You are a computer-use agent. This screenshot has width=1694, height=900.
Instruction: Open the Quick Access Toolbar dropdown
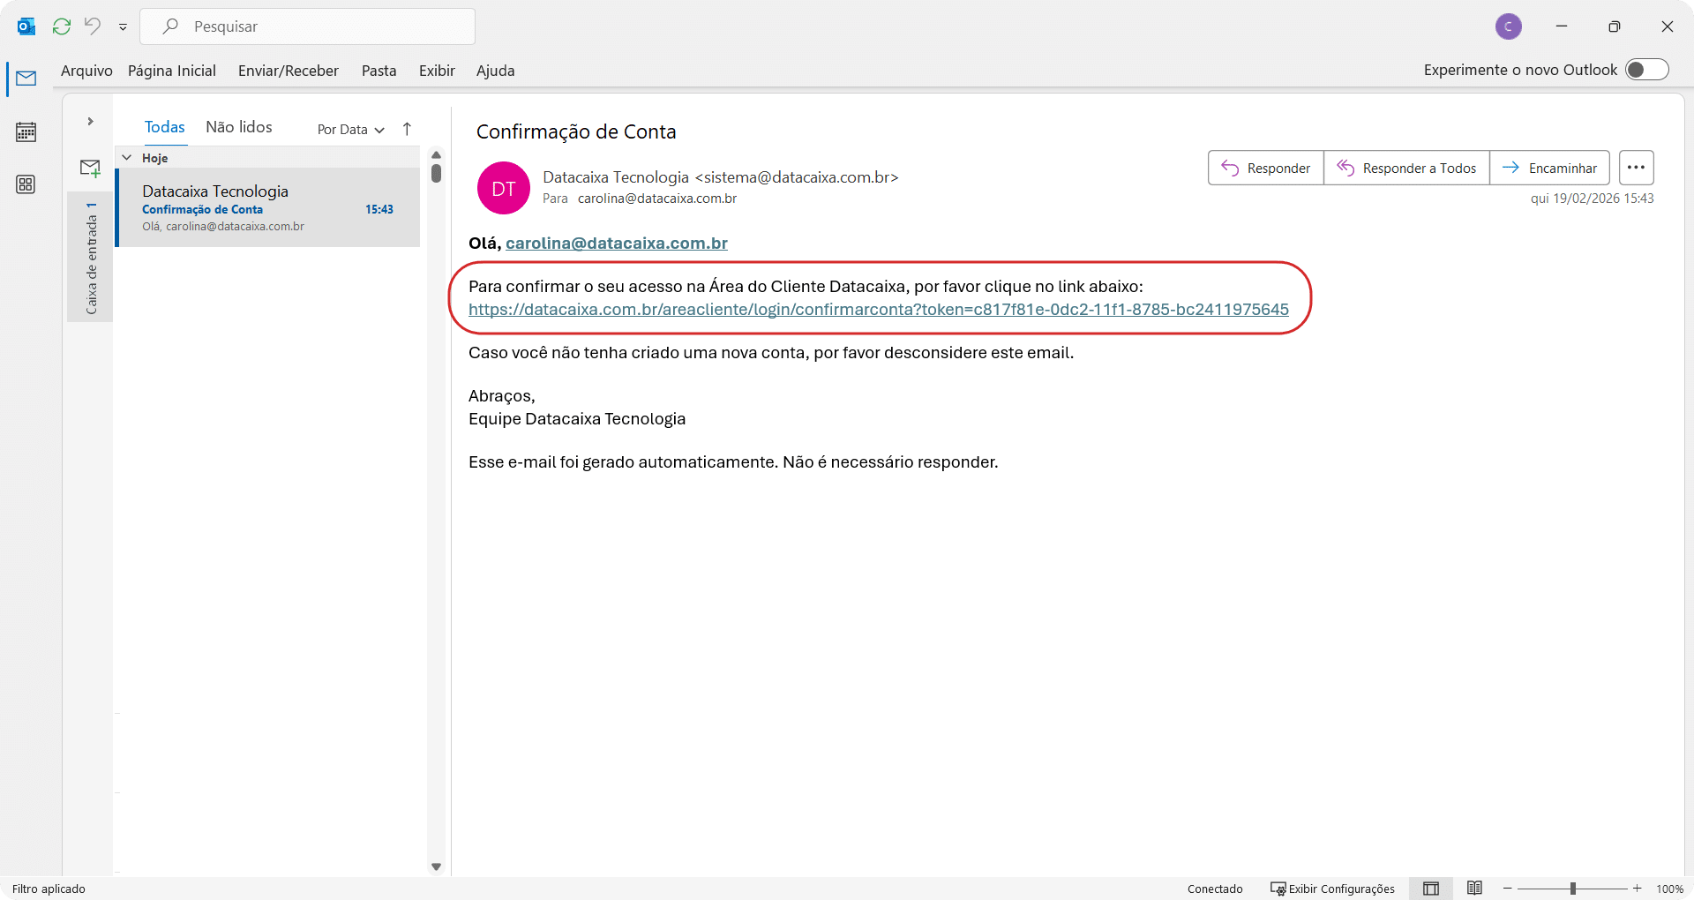pyautogui.click(x=123, y=27)
